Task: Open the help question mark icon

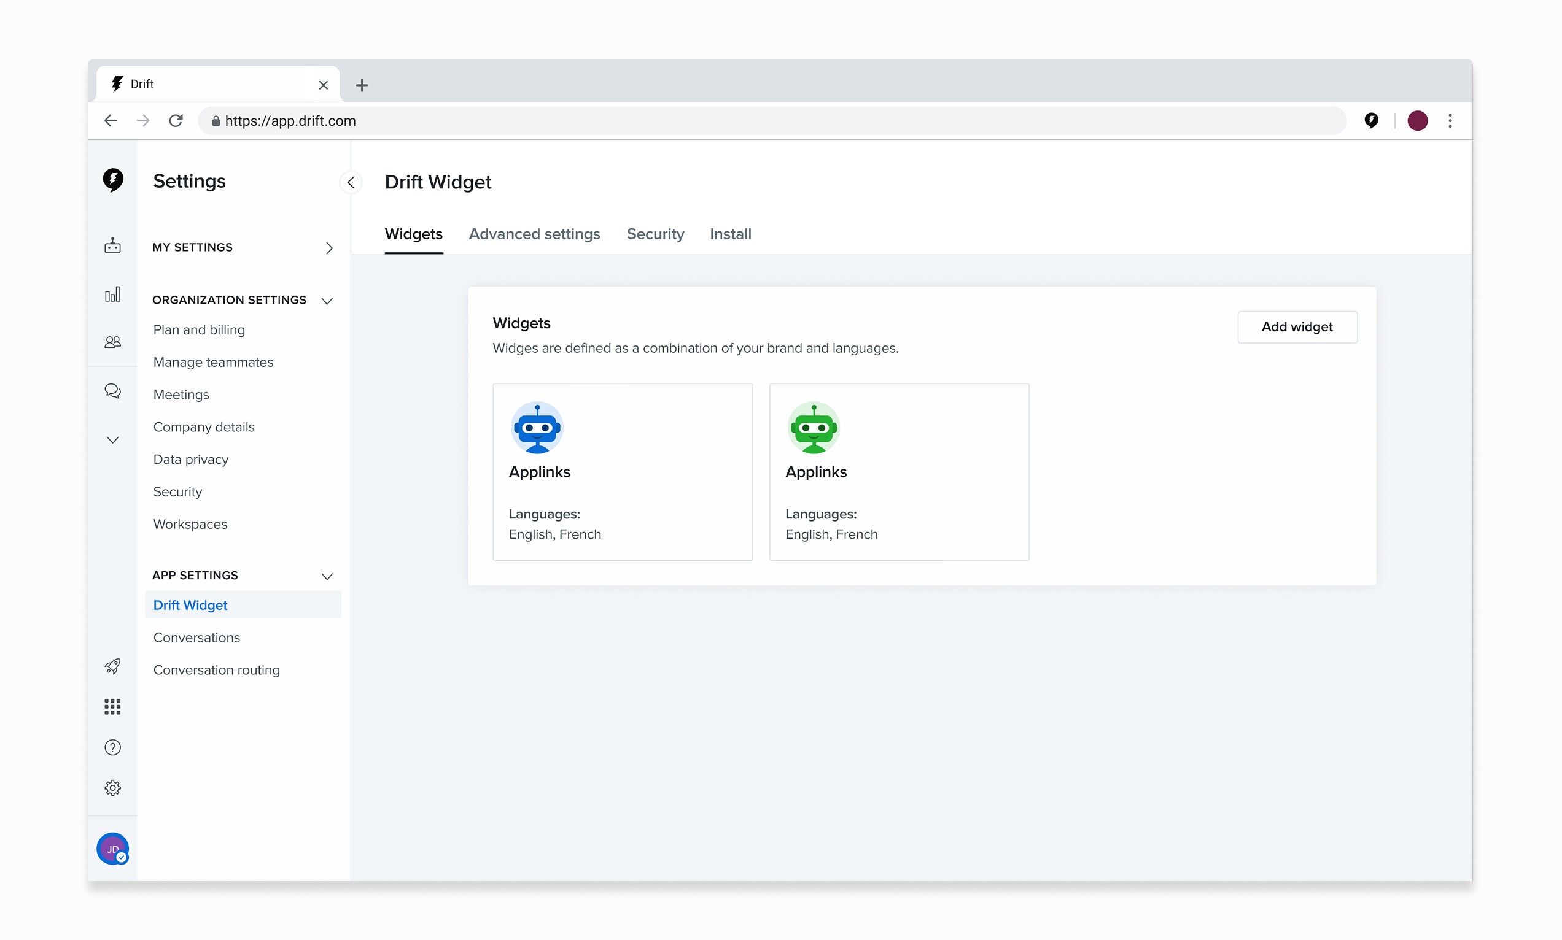Action: [112, 747]
